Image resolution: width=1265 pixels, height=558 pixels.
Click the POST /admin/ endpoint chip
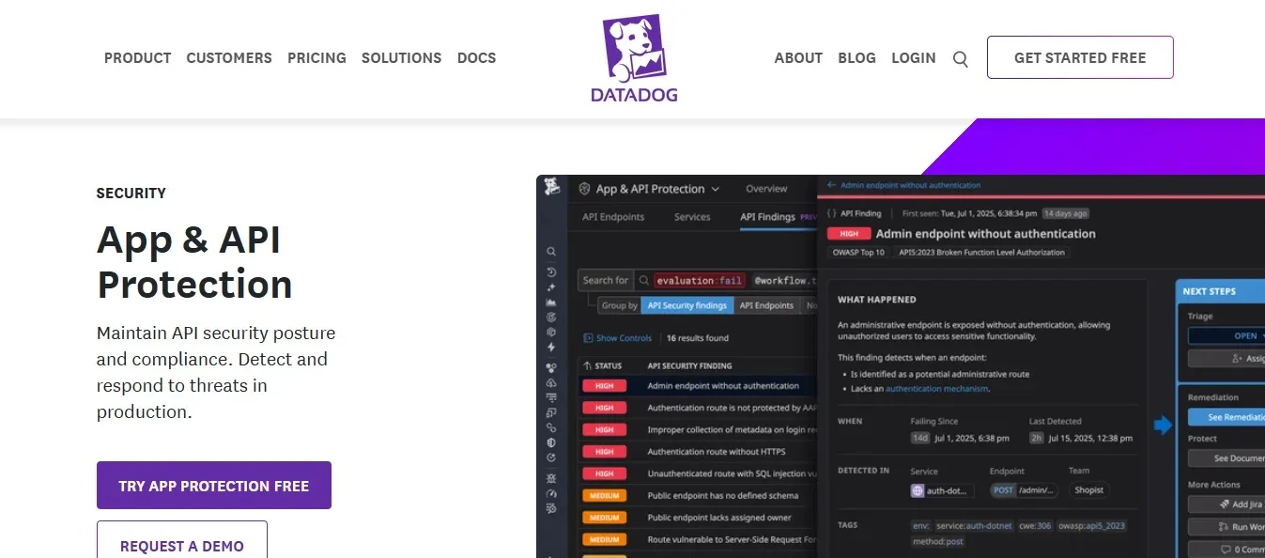tap(1026, 490)
